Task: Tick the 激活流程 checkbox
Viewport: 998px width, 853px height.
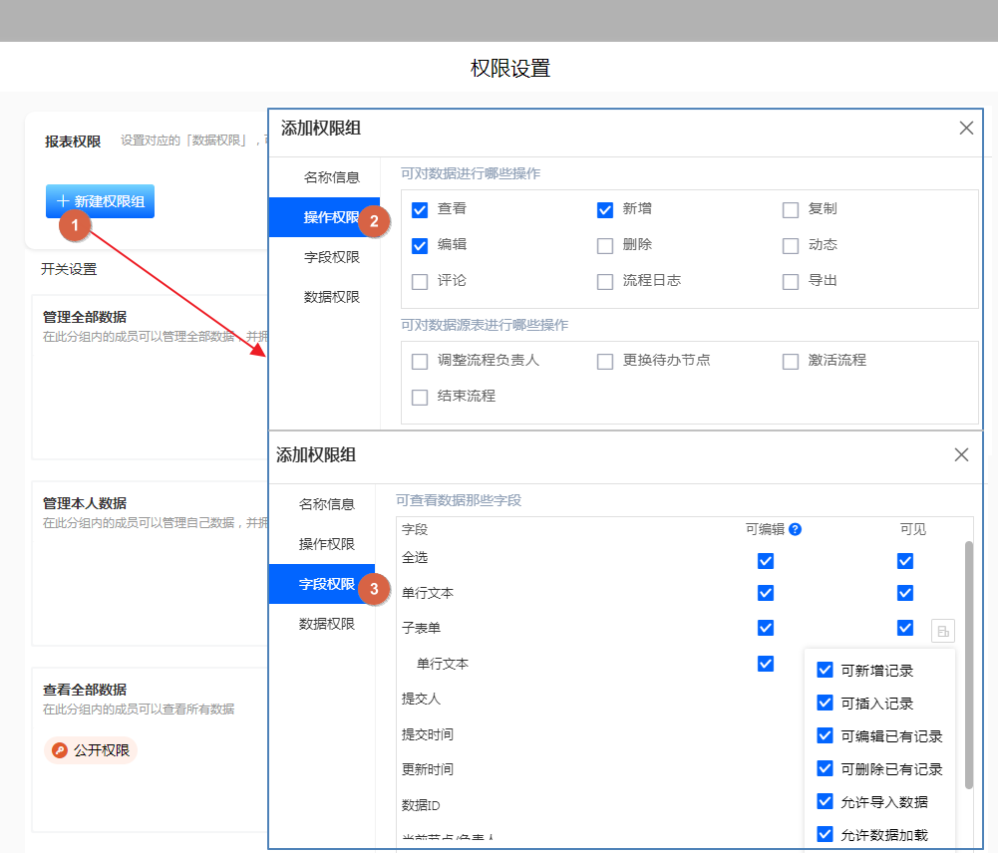Action: click(791, 361)
